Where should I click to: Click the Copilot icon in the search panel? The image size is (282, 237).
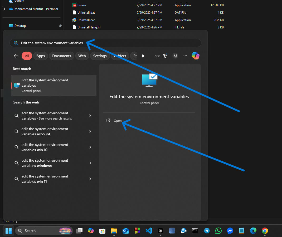(195, 56)
